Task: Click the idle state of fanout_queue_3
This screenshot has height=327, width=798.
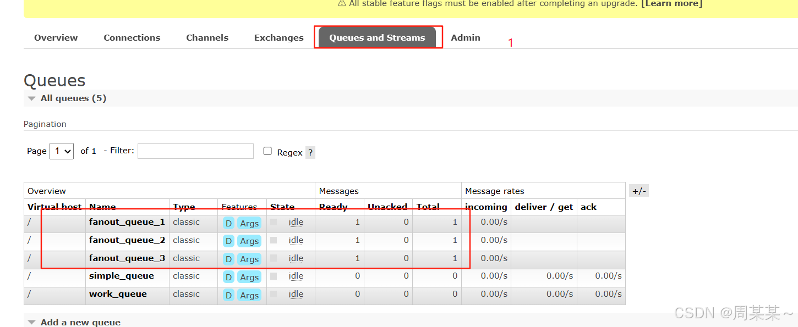Action: tap(296, 258)
